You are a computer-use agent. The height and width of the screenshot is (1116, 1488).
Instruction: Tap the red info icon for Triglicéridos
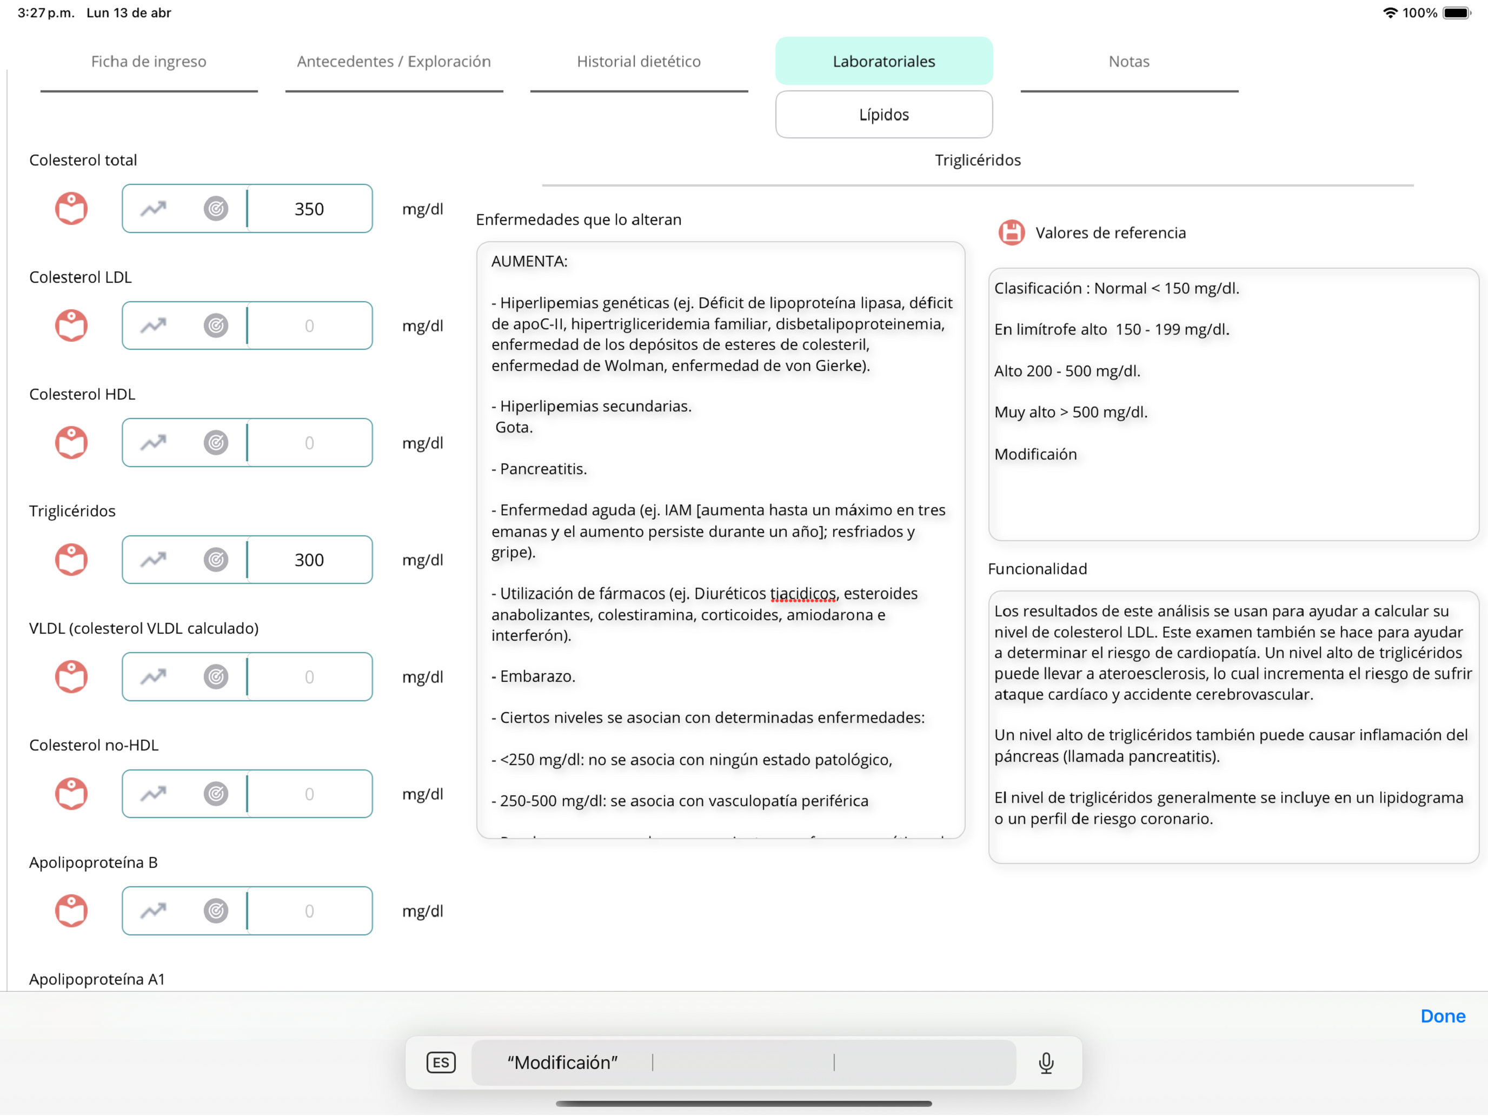pyautogui.click(x=71, y=560)
